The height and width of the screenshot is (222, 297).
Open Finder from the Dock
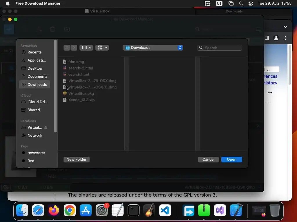click(x=22, y=210)
